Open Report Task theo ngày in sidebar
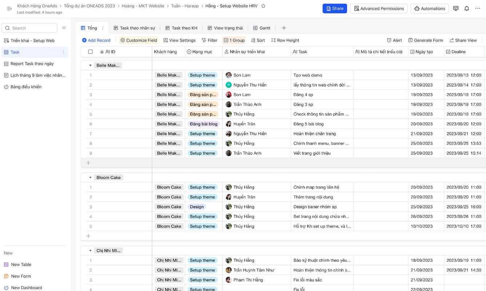The image size is (486, 291). point(35,64)
